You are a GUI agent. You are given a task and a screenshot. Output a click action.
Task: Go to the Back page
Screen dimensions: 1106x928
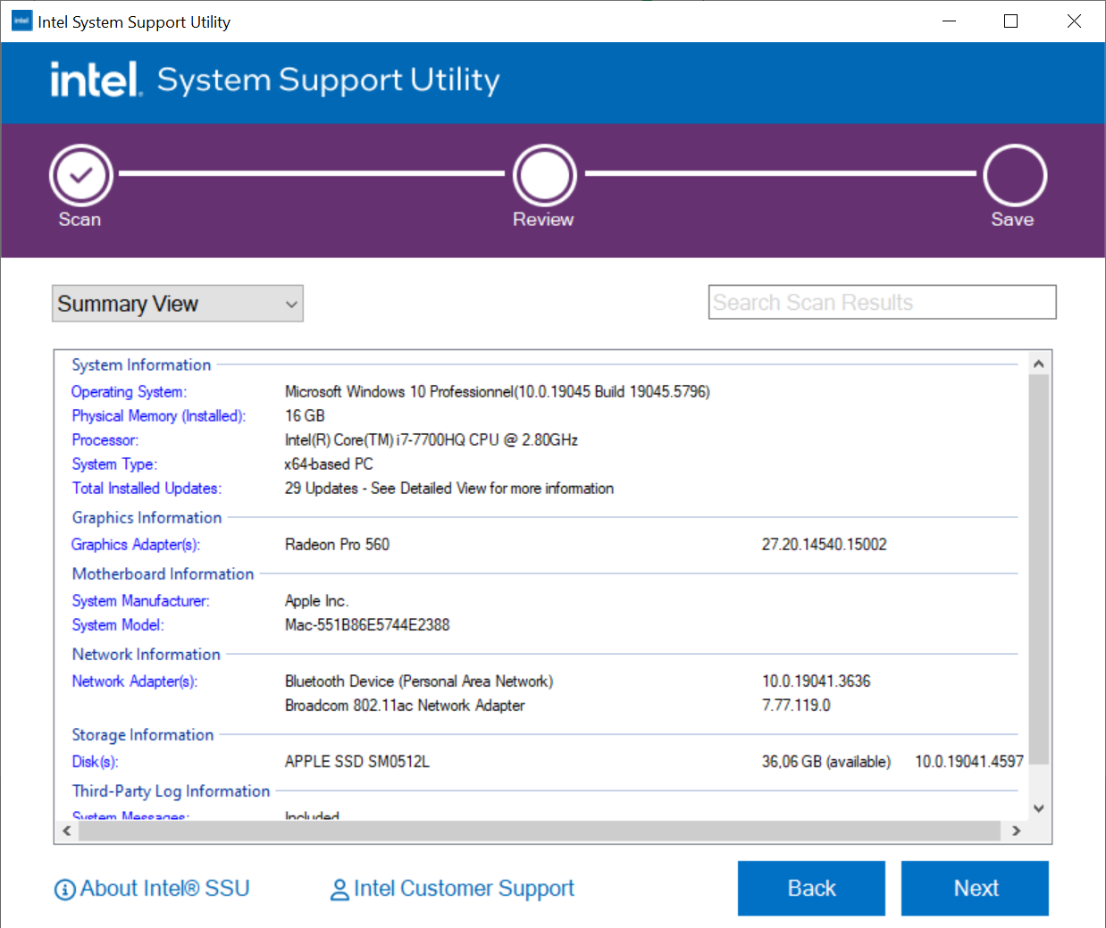click(811, 888)
